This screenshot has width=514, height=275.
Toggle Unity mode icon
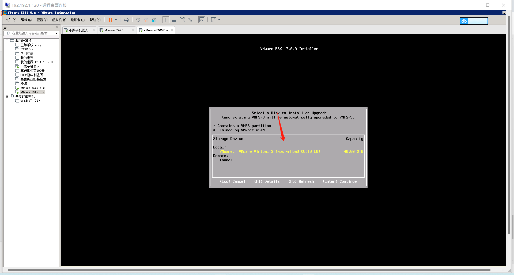(190, 20)
